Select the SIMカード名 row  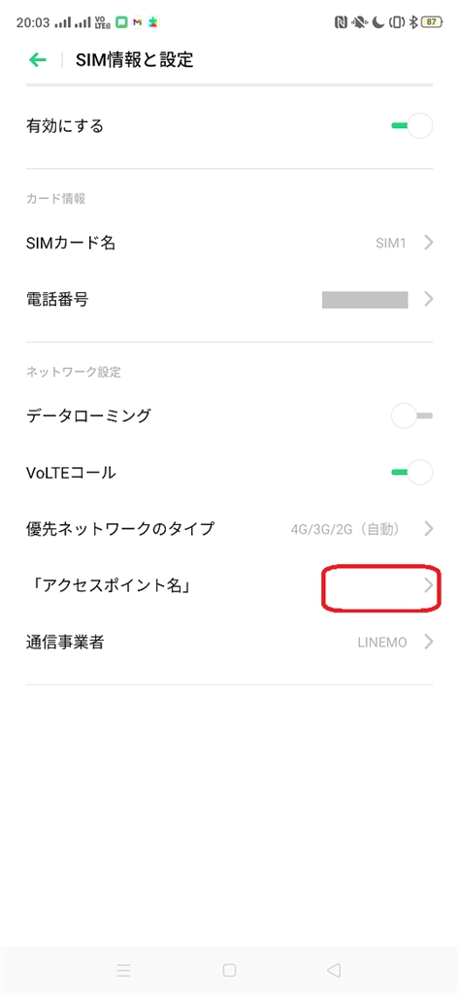click(x=229, y=242)
